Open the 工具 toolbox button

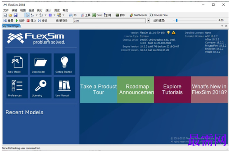tap(86, 15)
